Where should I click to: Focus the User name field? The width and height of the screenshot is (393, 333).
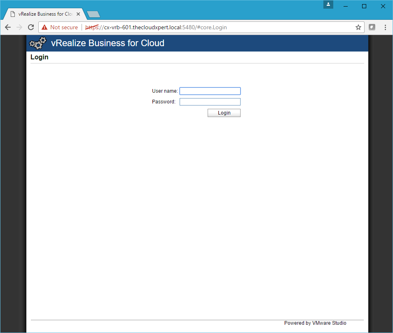210,91
